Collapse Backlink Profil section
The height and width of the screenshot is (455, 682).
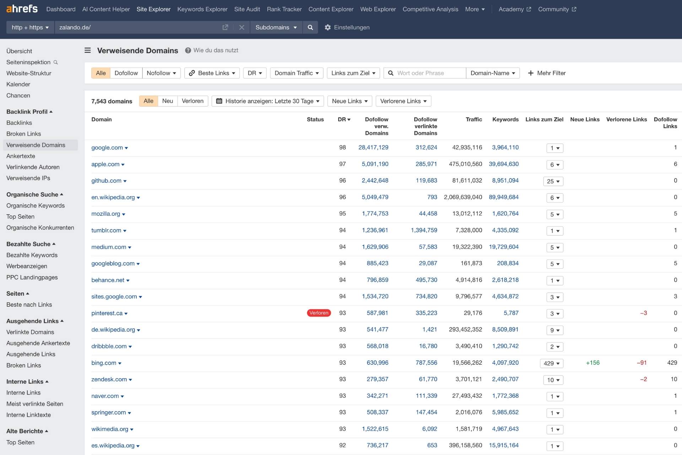tap(29, 112)
